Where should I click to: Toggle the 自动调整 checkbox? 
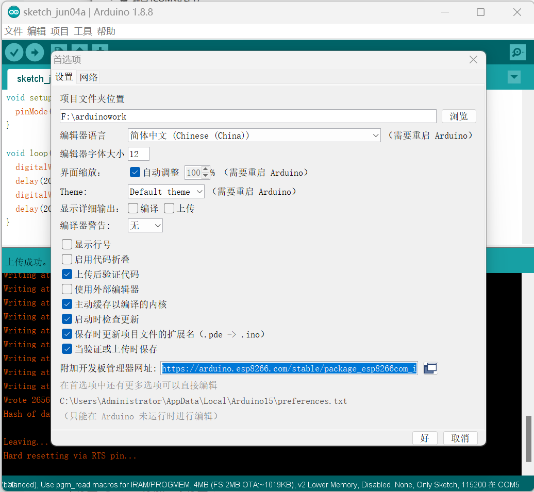pos(135,172)
